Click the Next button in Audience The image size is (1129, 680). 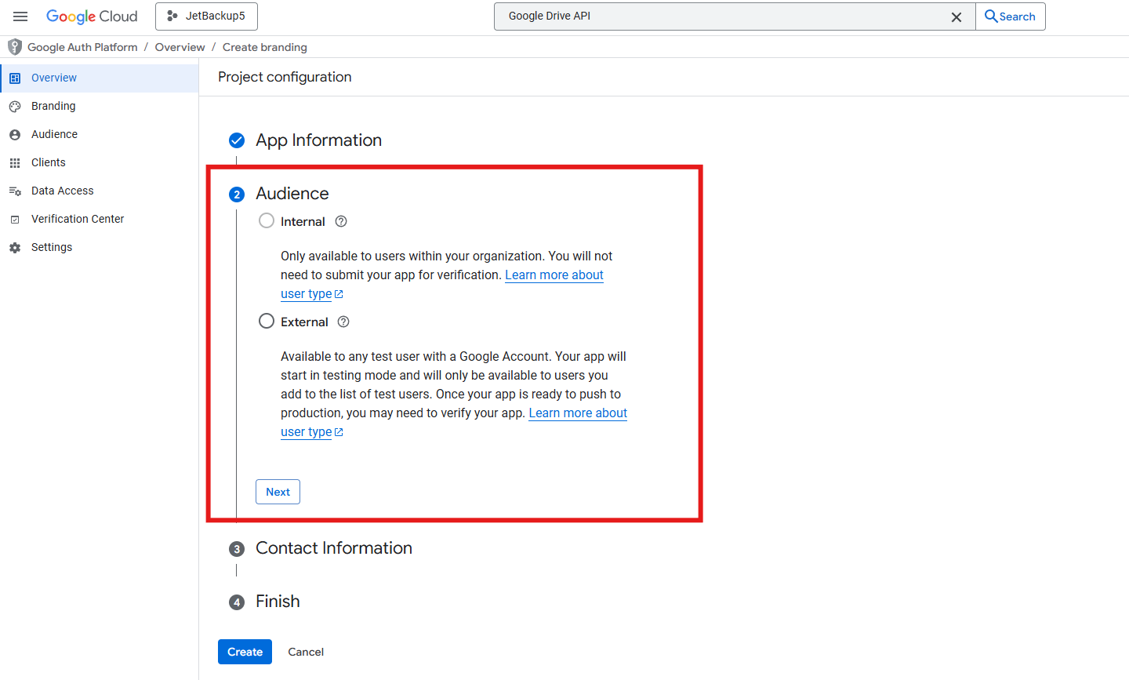click(x=278, y=492)
